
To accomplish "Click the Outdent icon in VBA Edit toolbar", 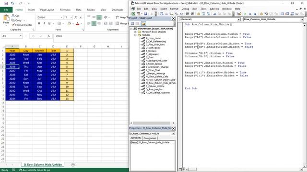I will (192, 14).
